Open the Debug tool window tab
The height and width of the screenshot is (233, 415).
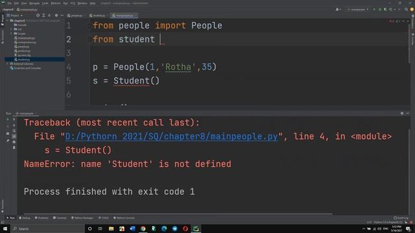(25, 218)
